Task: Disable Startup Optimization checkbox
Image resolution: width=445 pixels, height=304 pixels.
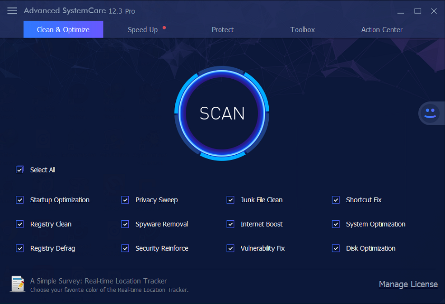Action: [20, 200]
